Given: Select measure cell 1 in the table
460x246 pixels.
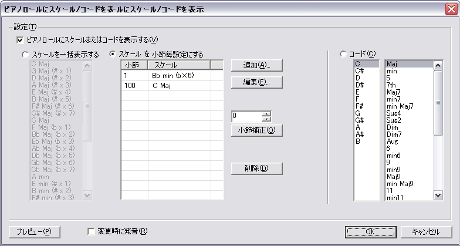Looking at the screenshot, I should click(x=135, y=76).
